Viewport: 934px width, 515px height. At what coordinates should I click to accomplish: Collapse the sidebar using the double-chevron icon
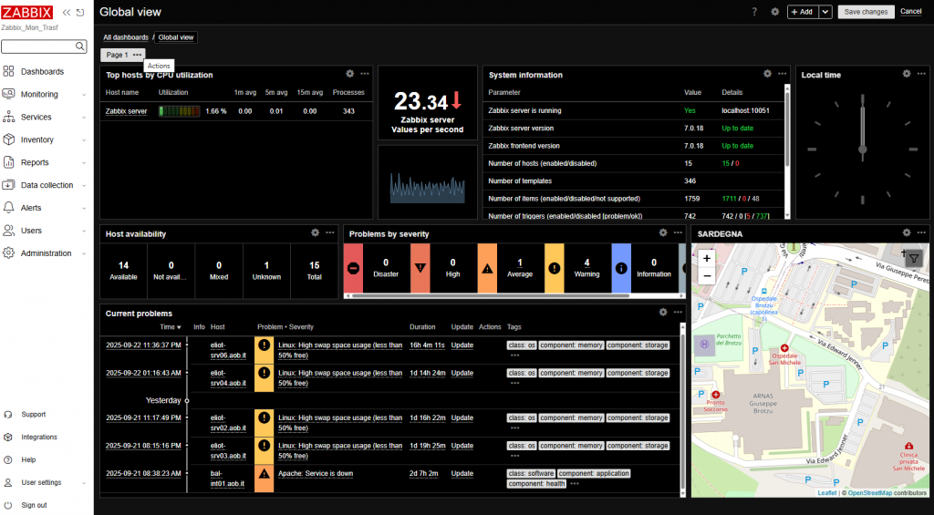tap(66, 12)
